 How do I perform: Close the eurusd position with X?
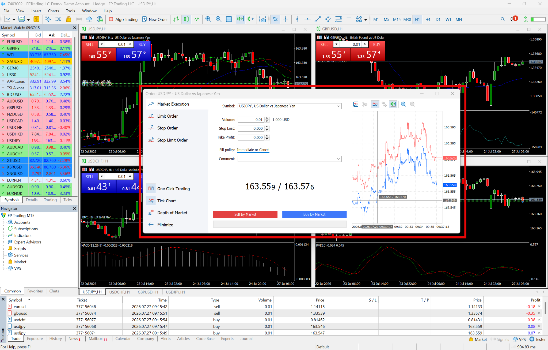point(539,307)
